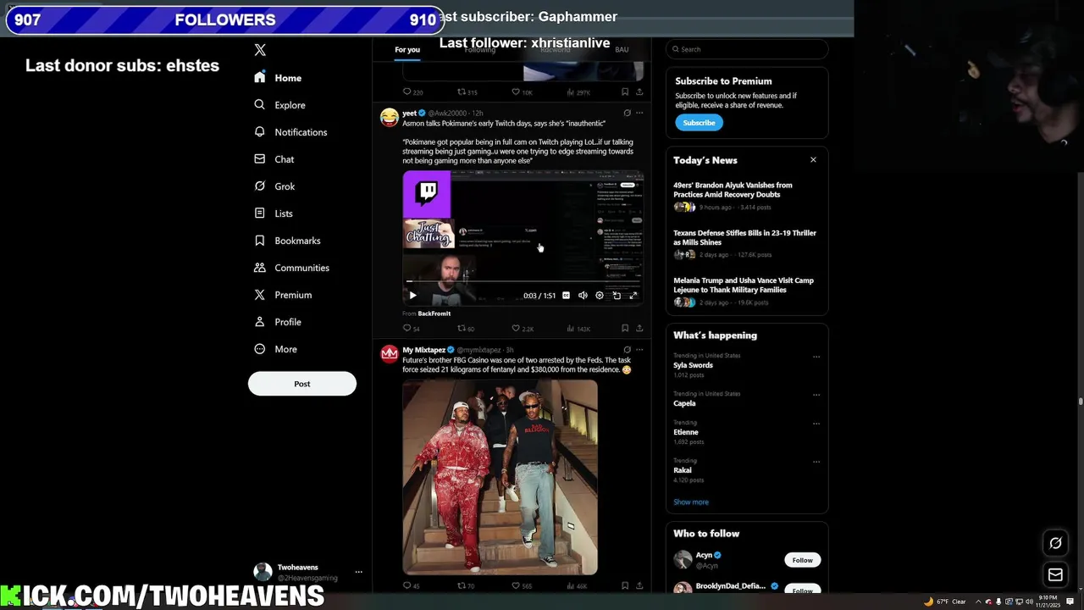Reply to yeet's post
Viewport: 1084px width, 610px height.
point(411,329)
